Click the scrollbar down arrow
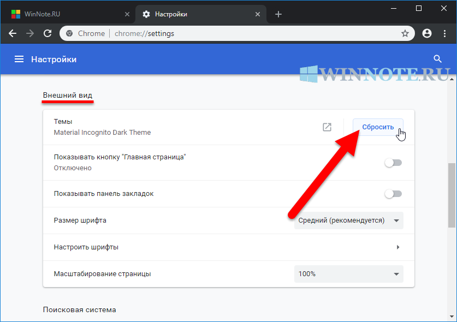The width and height of the screenshot is (457, 322). tap(452, 317)
